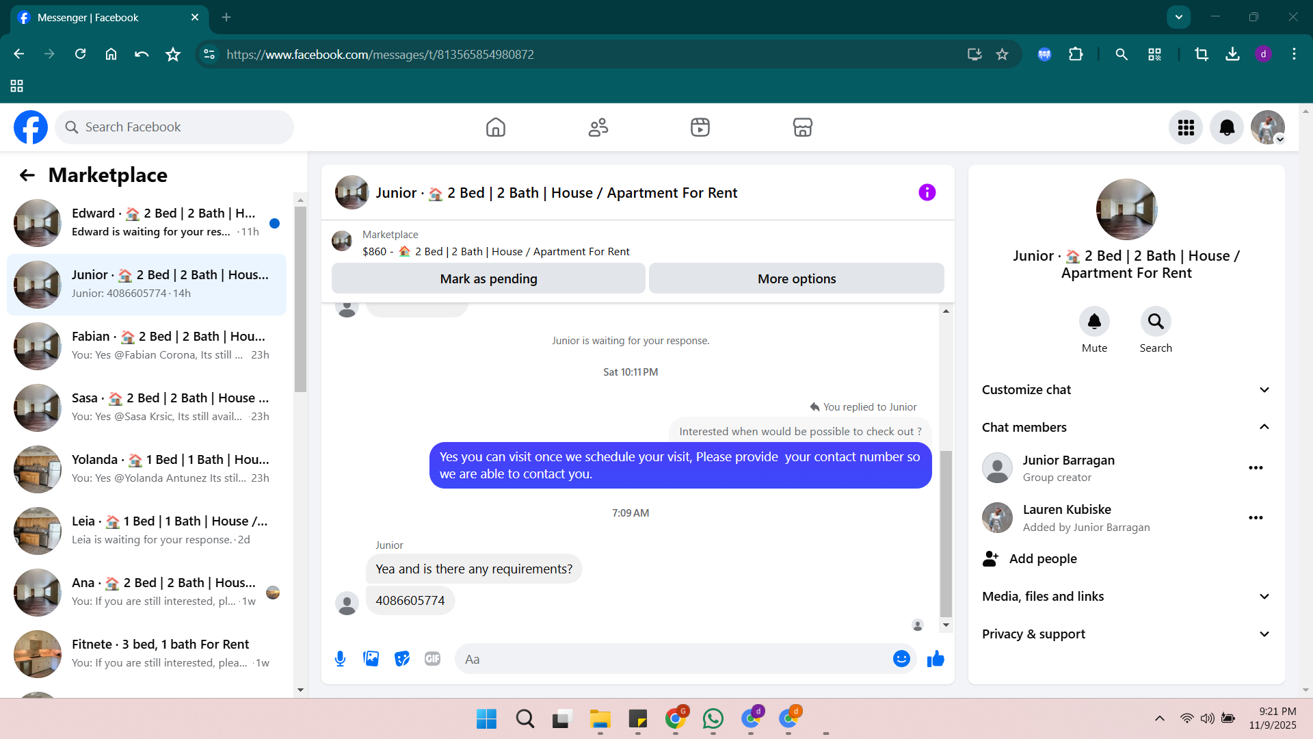Click the Facebook logo
Viewport: 1313px width, 739px height.
31,127
